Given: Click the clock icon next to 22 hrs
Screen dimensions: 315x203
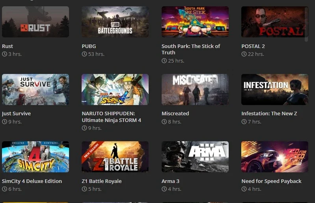Looking at the screenshot, I should [244, 54].
